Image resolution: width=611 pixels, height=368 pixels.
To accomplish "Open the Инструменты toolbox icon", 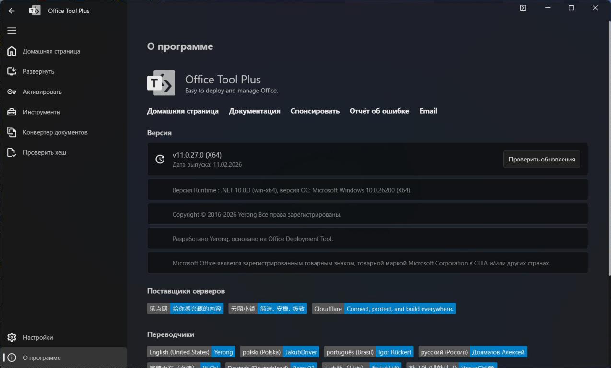I will pyautogui.click(x=12, y=112).
